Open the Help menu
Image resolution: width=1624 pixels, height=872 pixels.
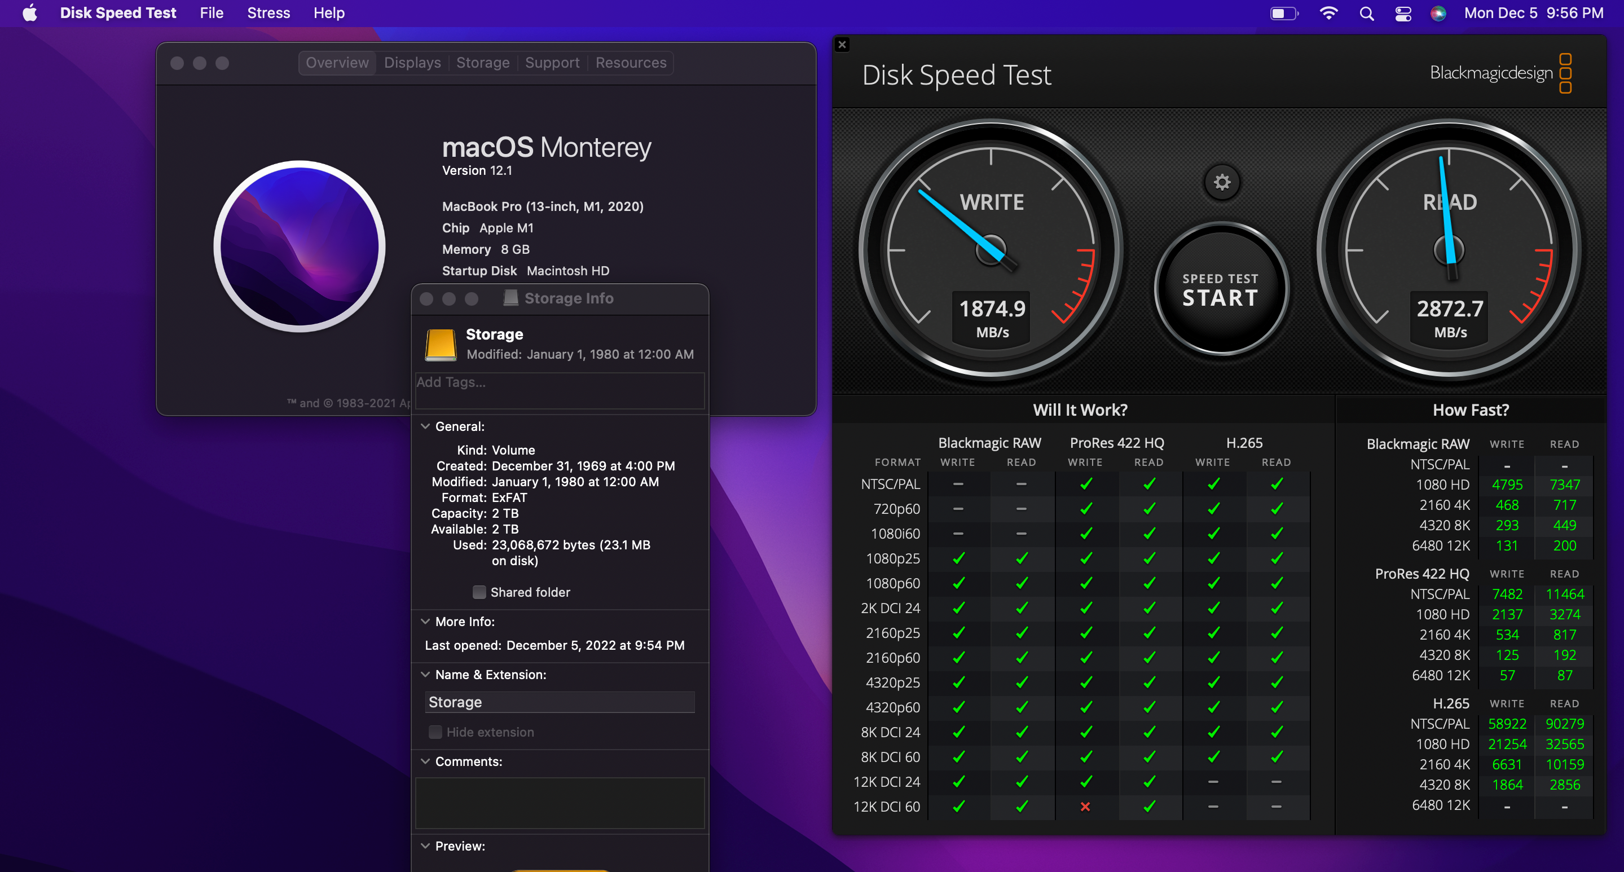pos(328,12)
